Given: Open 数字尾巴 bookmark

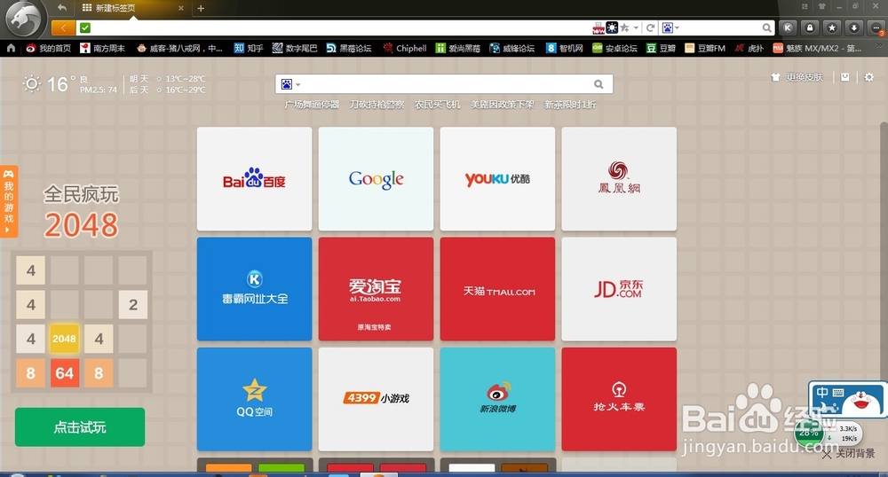Looking at the screenshot, I should point(295,48).
